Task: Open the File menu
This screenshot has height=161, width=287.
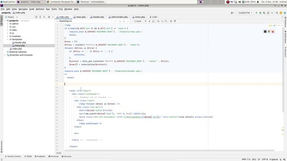Action: [x=3, y=9]
